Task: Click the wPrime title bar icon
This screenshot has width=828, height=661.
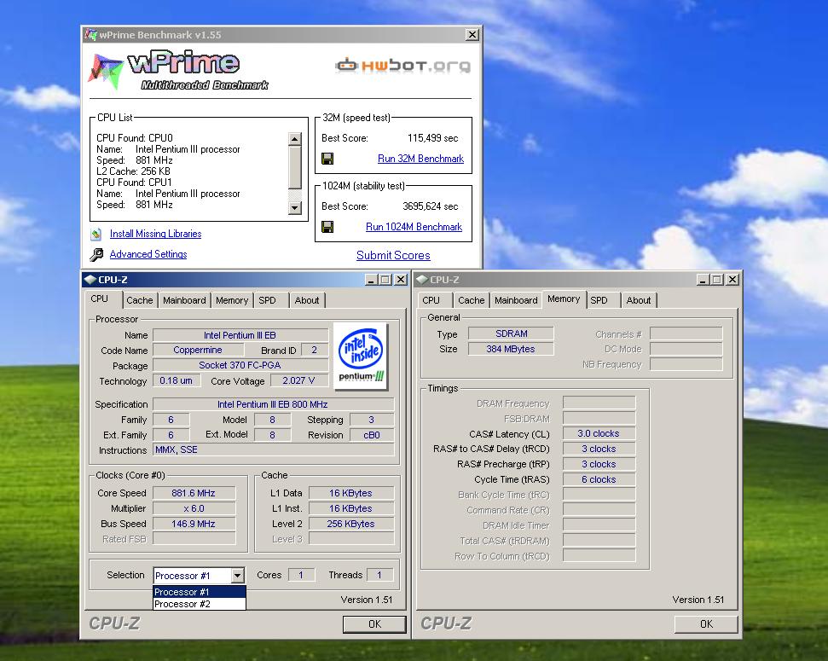Action: (x=91, y=35)
